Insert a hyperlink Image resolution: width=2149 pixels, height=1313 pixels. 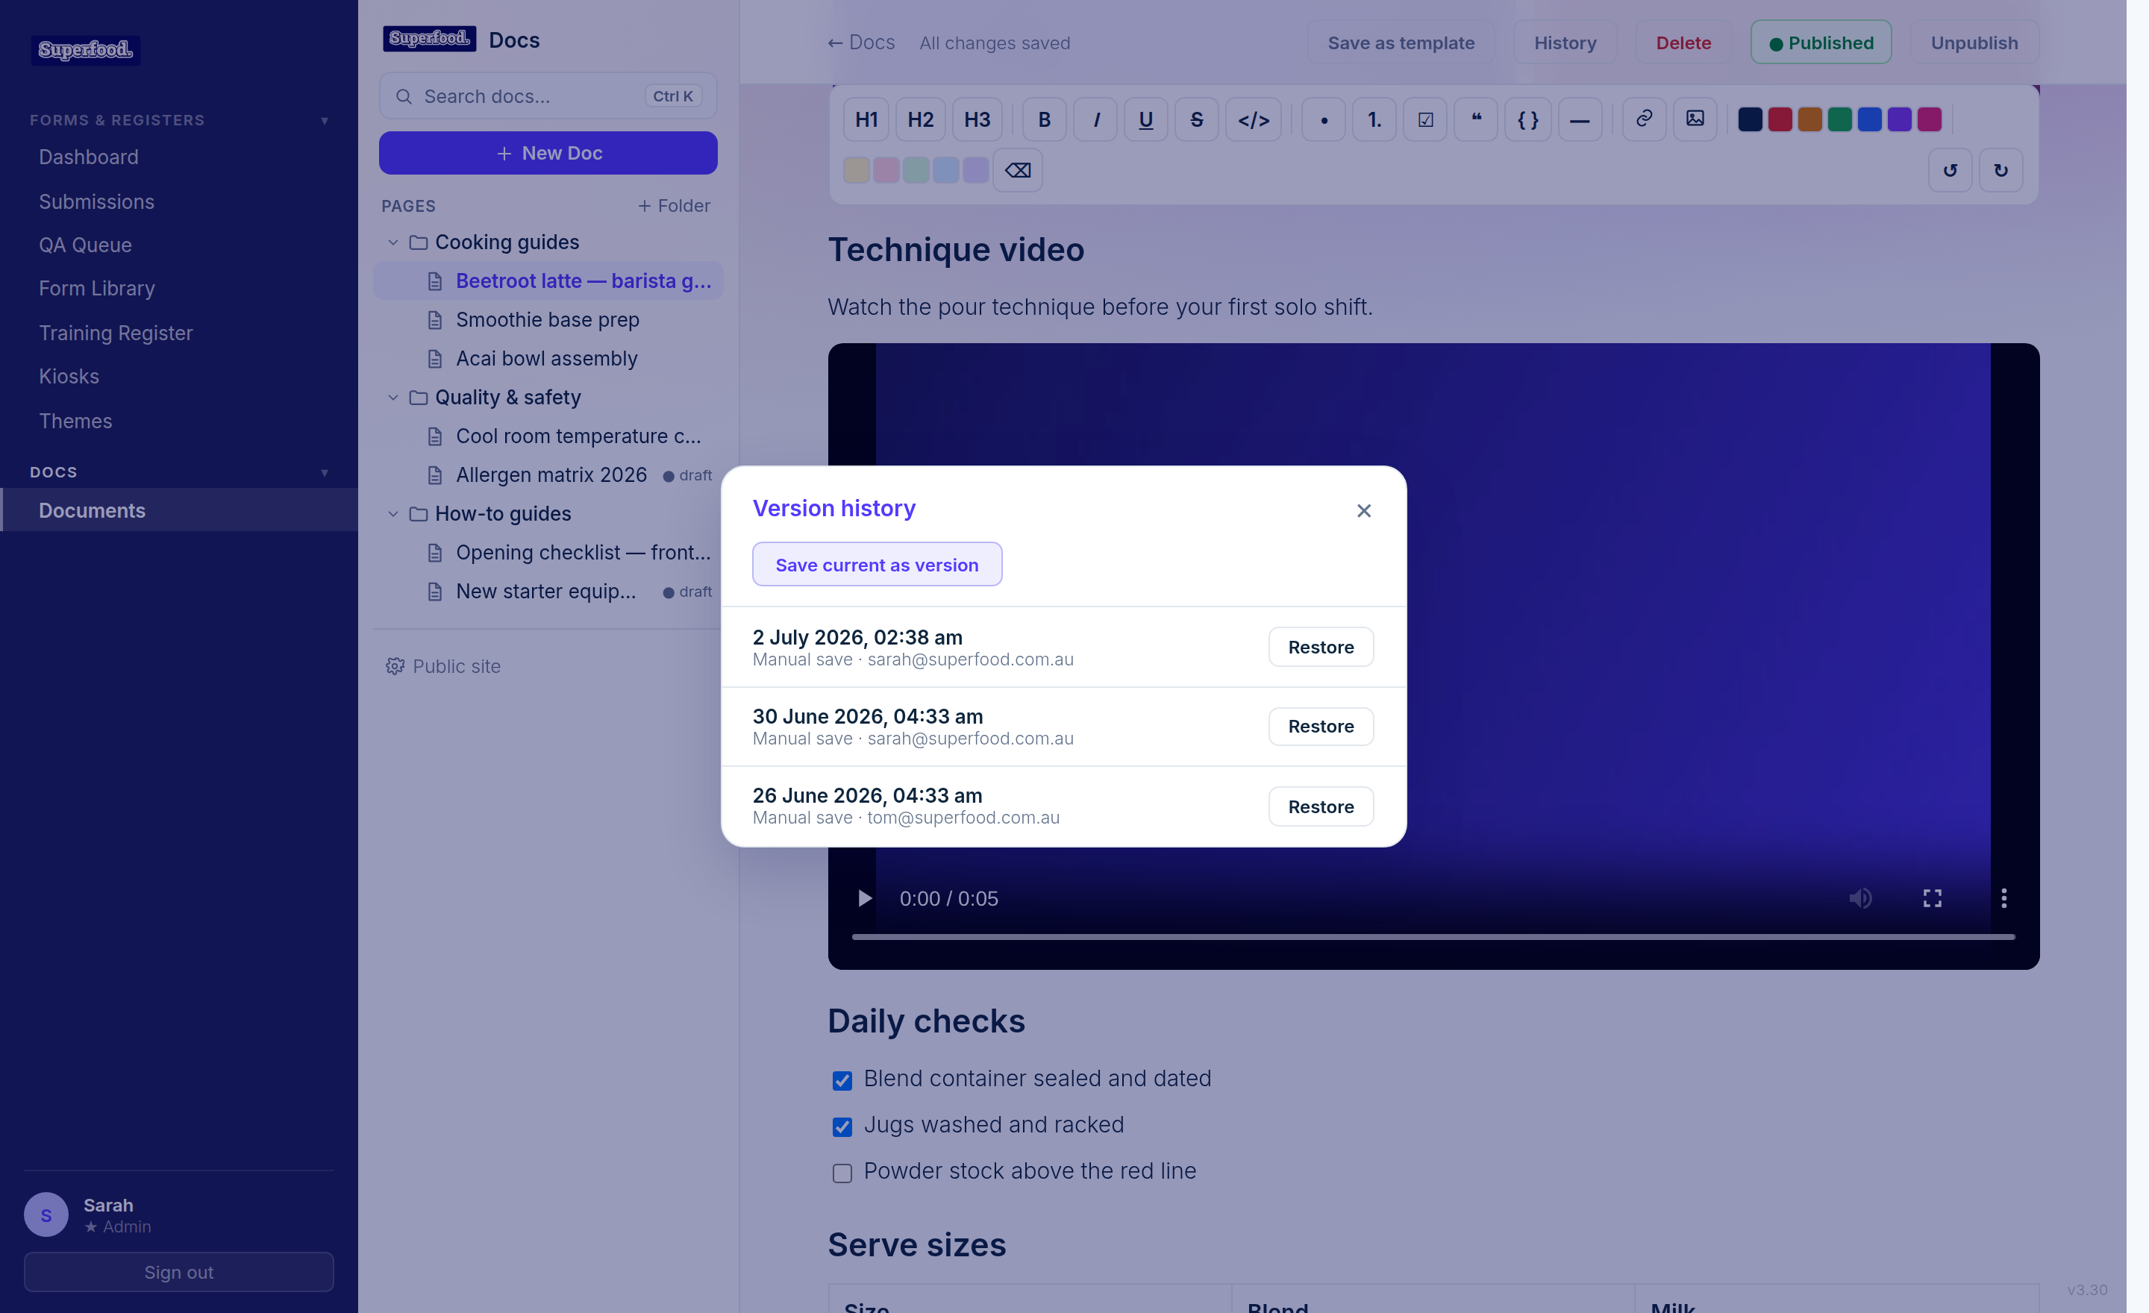click(1644, 119)
